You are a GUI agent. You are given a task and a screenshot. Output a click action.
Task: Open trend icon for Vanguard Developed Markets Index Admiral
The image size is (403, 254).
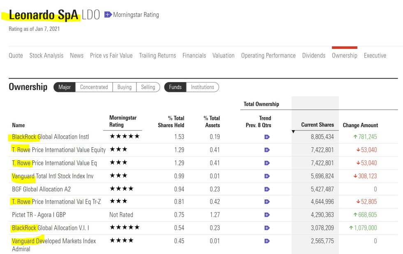tap(267, 241)
